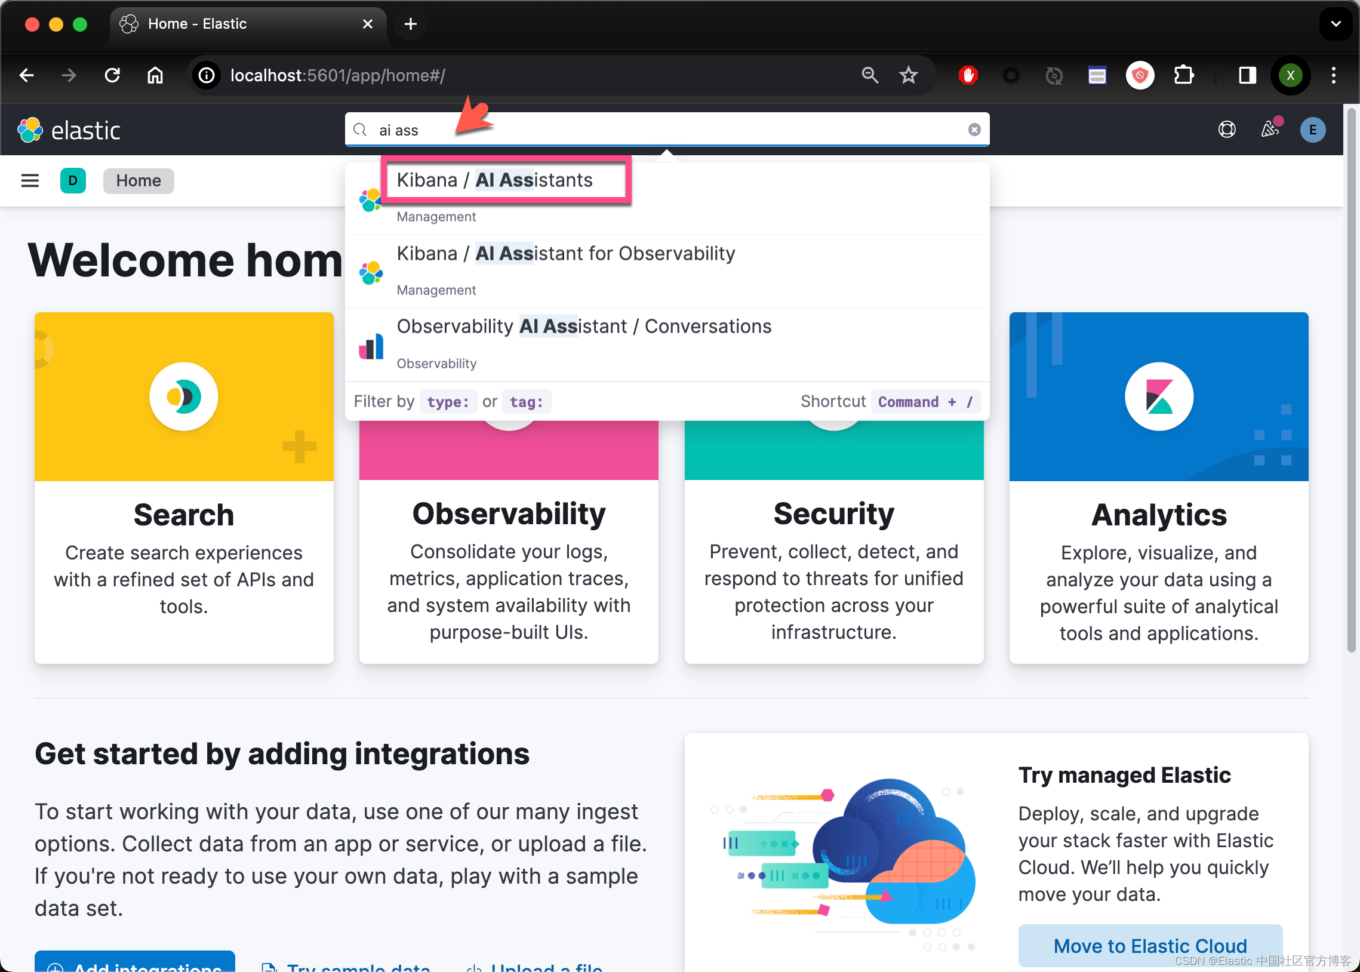Click the Observability bar-chart icon in suggestions
The width and height of the screenshot is (1360, 972).
(371, 346)
